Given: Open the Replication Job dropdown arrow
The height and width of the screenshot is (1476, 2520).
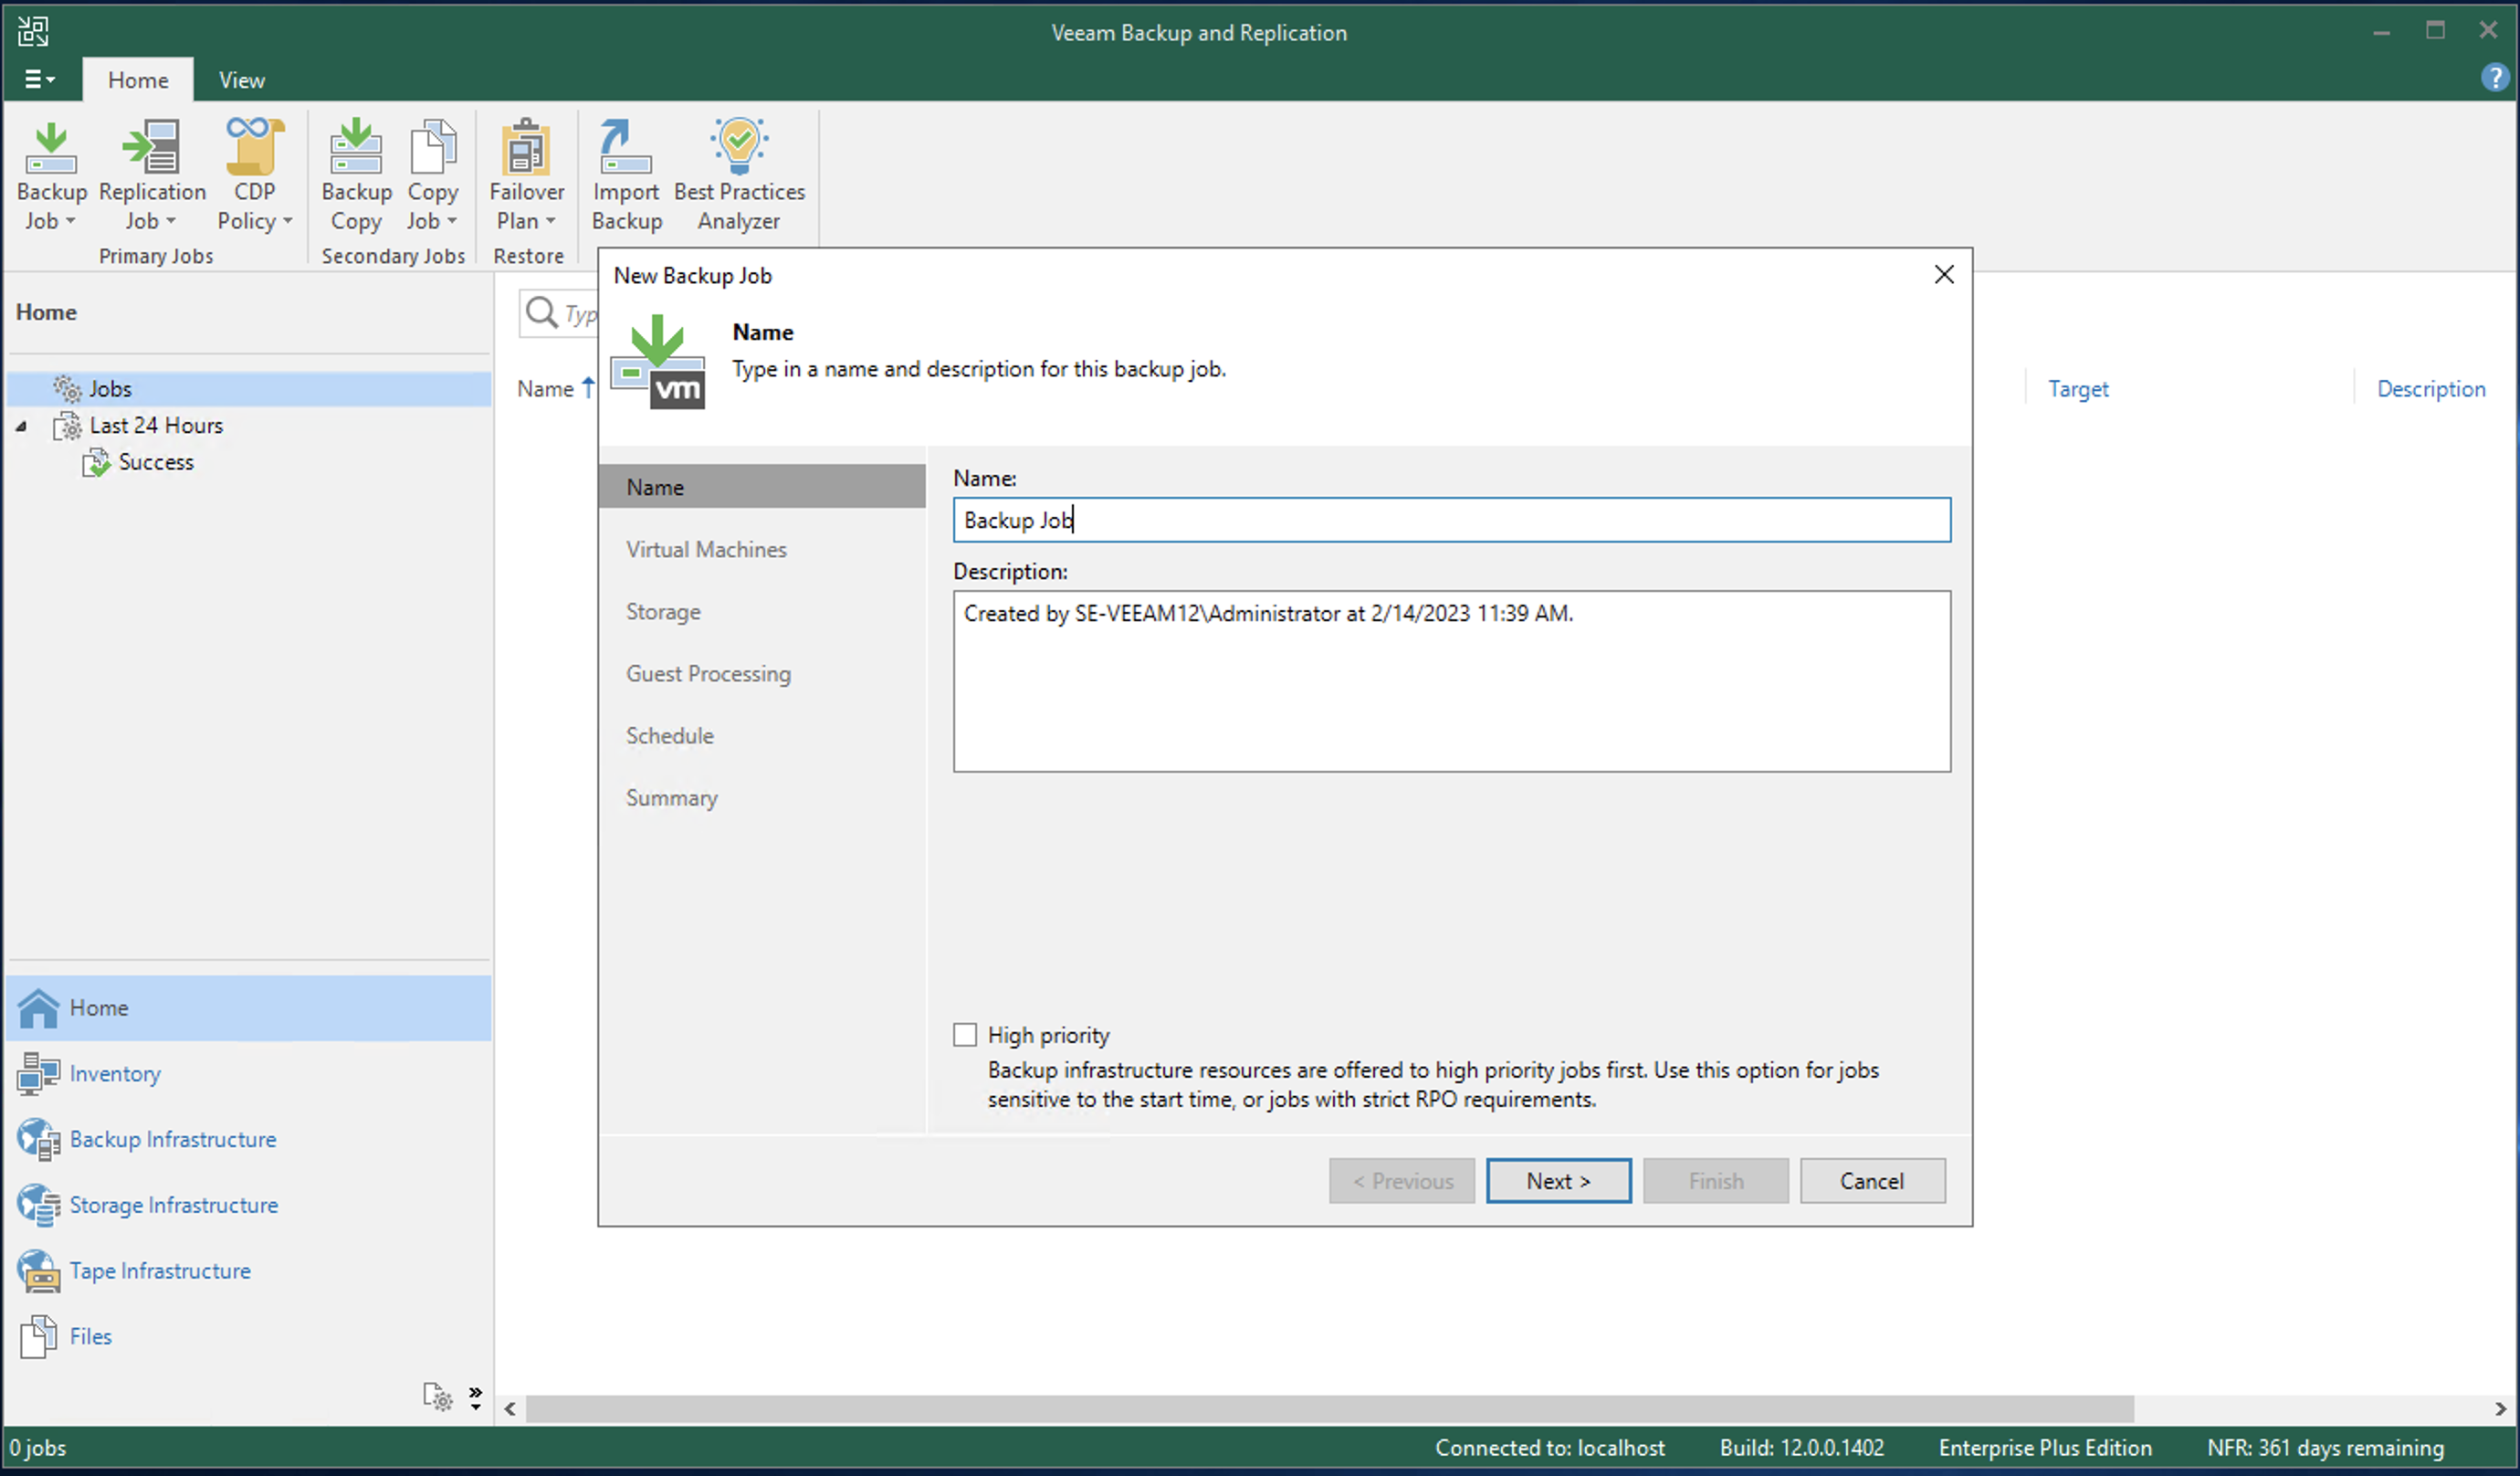Looking at the screenshot, I should tap(171, 222).
